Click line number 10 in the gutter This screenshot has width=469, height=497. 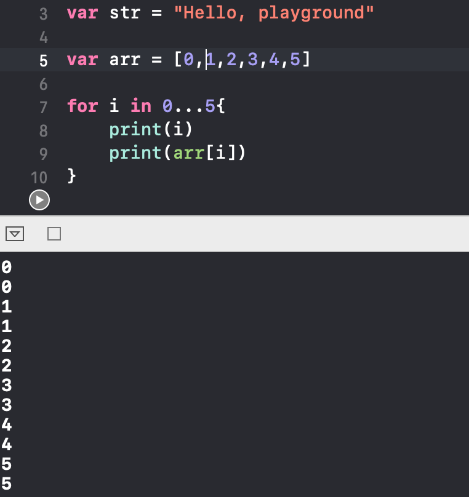(x=39, y=178)
